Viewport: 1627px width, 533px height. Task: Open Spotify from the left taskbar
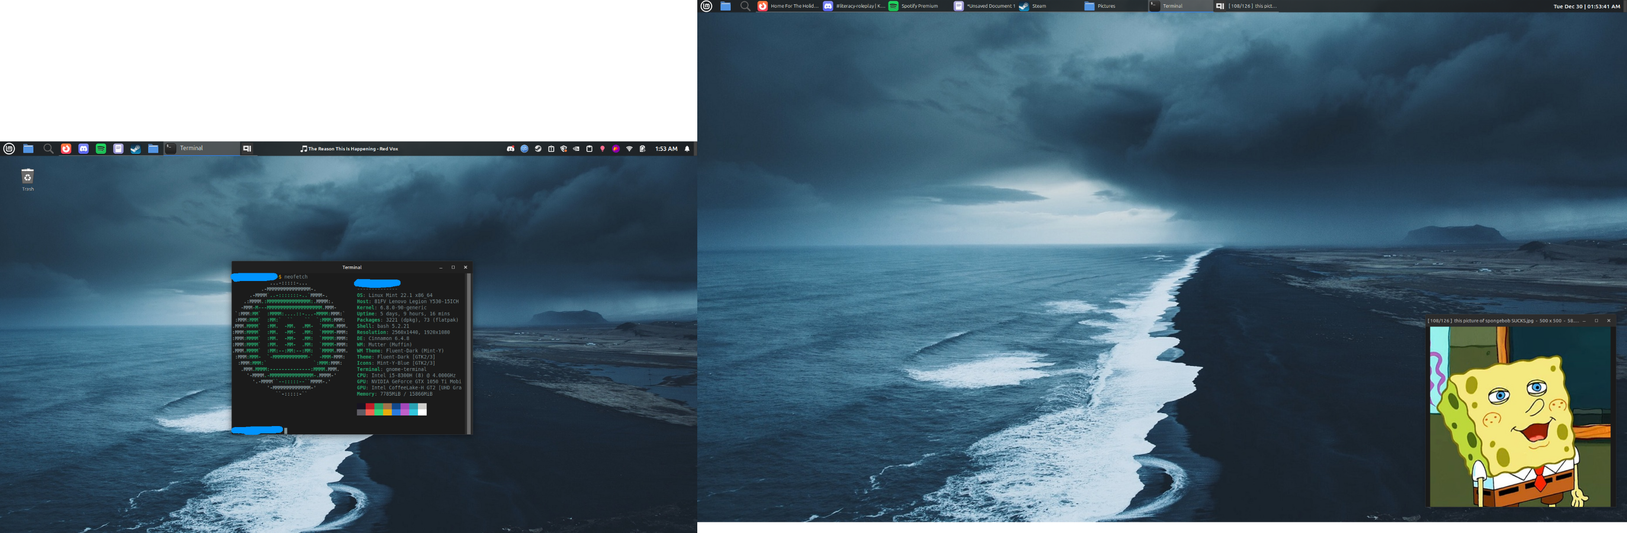pos(101,149)
